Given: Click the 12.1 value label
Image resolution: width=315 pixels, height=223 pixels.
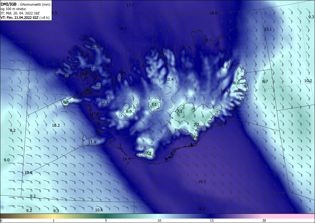Looking at the screenshot, I should tap(105, 103).
